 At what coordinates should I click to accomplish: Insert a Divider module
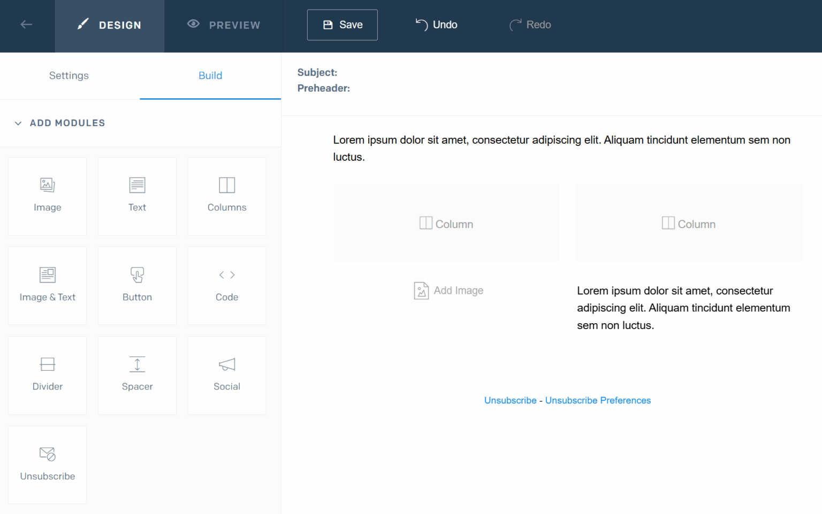coord(47,375)
